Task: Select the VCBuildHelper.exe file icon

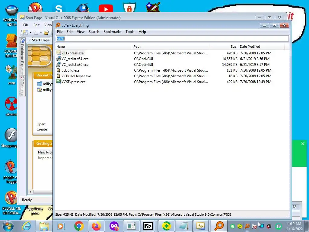Action: point(58,76)
